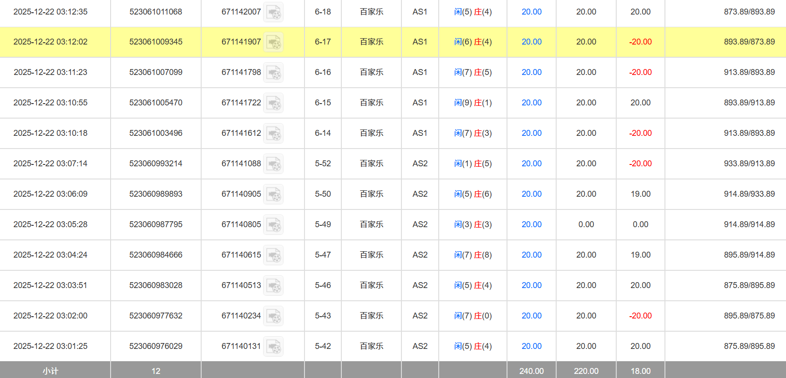The width and height of the screenshot is (786, 378).
Task: Open blue 20.00 bet for table 5-52
Action: click(x=531, y=164)
